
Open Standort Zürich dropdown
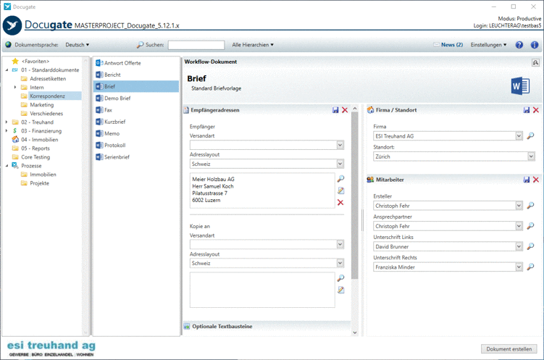(531, 156)
